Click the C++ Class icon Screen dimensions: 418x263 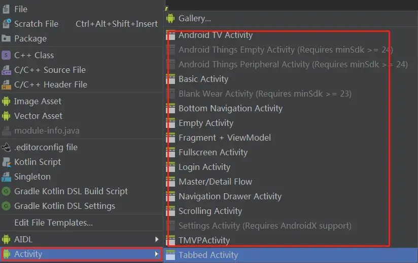[6, 55]
